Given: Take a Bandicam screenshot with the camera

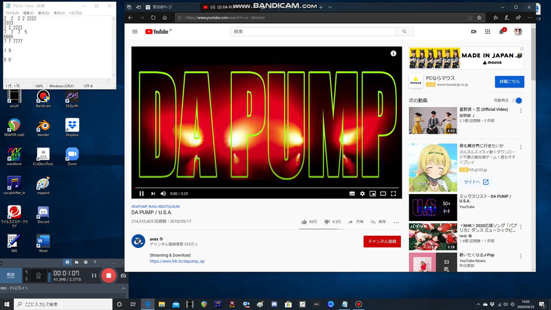Looking at the screenshot, I should click(123, 276).
